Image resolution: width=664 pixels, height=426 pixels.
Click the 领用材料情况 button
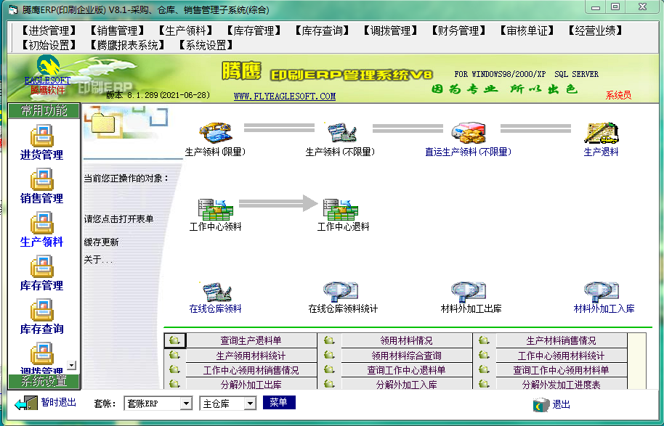click(406, 340)
